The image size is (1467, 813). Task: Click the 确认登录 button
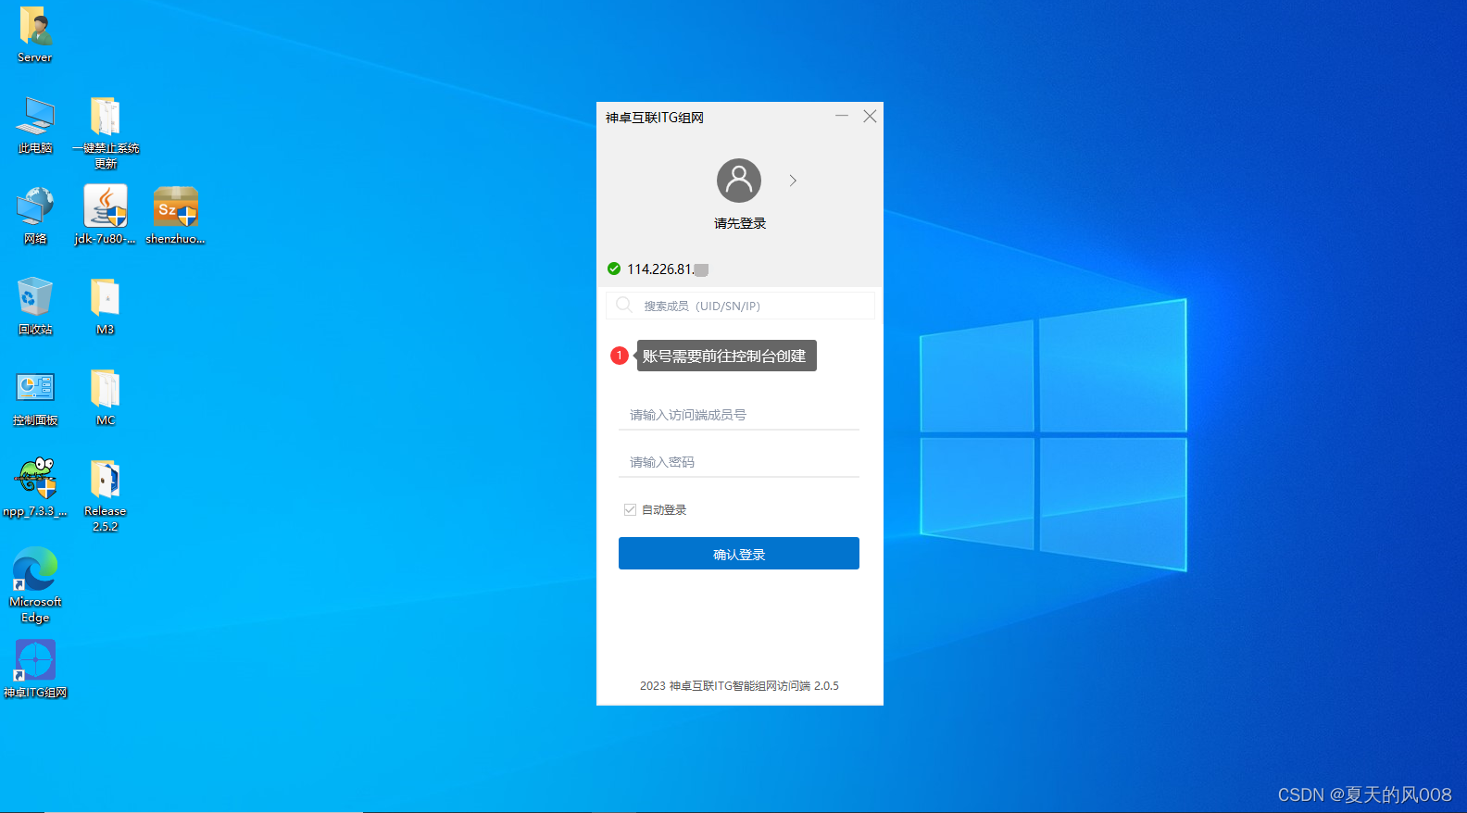click(x=739, y=554)
